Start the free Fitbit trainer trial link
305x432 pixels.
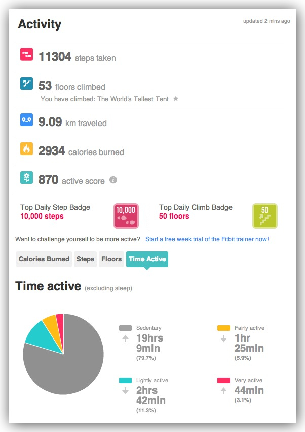(x=207, y=239)
